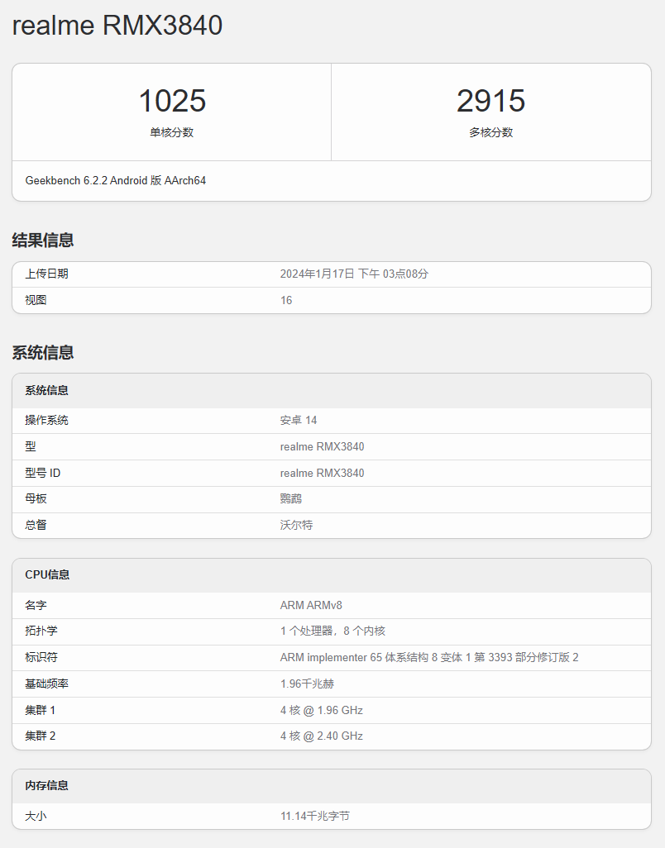Select the memory size value 11.14千兆字节
Viewport: 665px width, 848px height.
point(315,816)
